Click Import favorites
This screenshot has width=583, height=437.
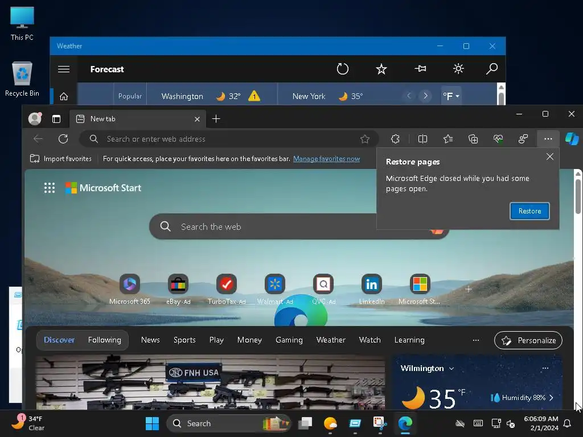pyautogui.click(x=60, y=159)
